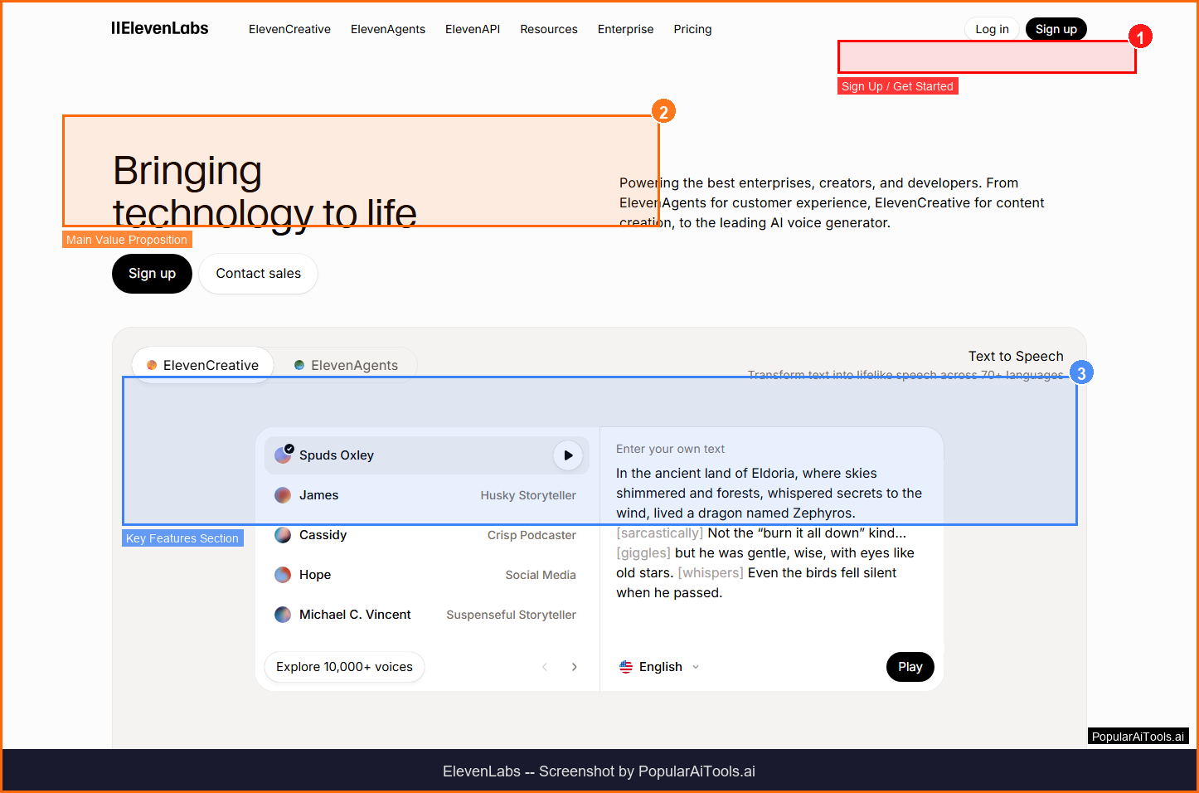Open Explore 10,000+ voices
1199x793 pixels.
[x=344, y=667]
